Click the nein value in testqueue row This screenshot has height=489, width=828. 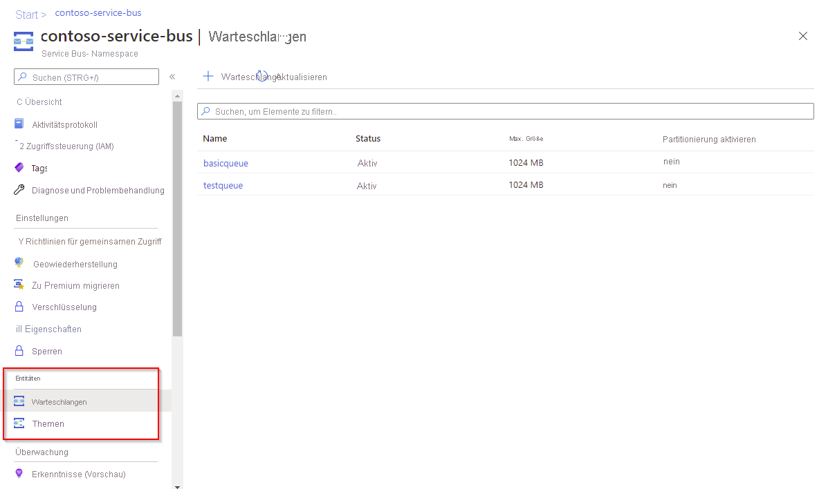pyautogui.click(x=670, y=185)
